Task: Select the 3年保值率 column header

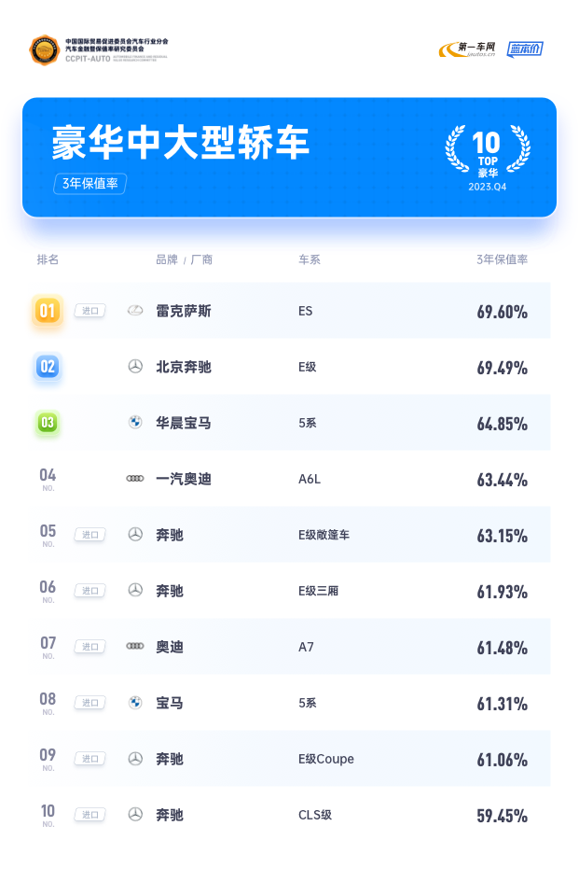Action: pos(502,259)
